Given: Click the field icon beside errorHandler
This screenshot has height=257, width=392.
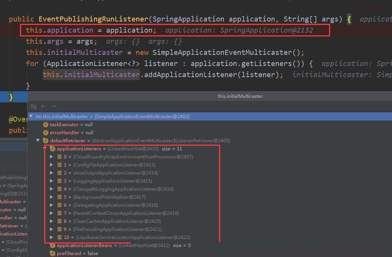Looking at the screenshot, I should click(x=45, y=132).
